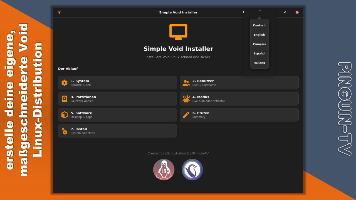Minimize the window with the dash button

(260, 11)
